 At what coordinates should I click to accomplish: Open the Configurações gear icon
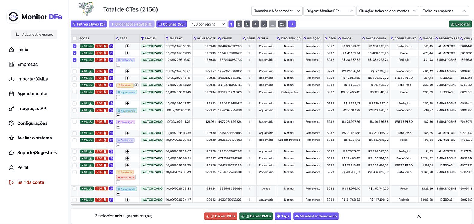pyautogui.click(x=12, y=123)
